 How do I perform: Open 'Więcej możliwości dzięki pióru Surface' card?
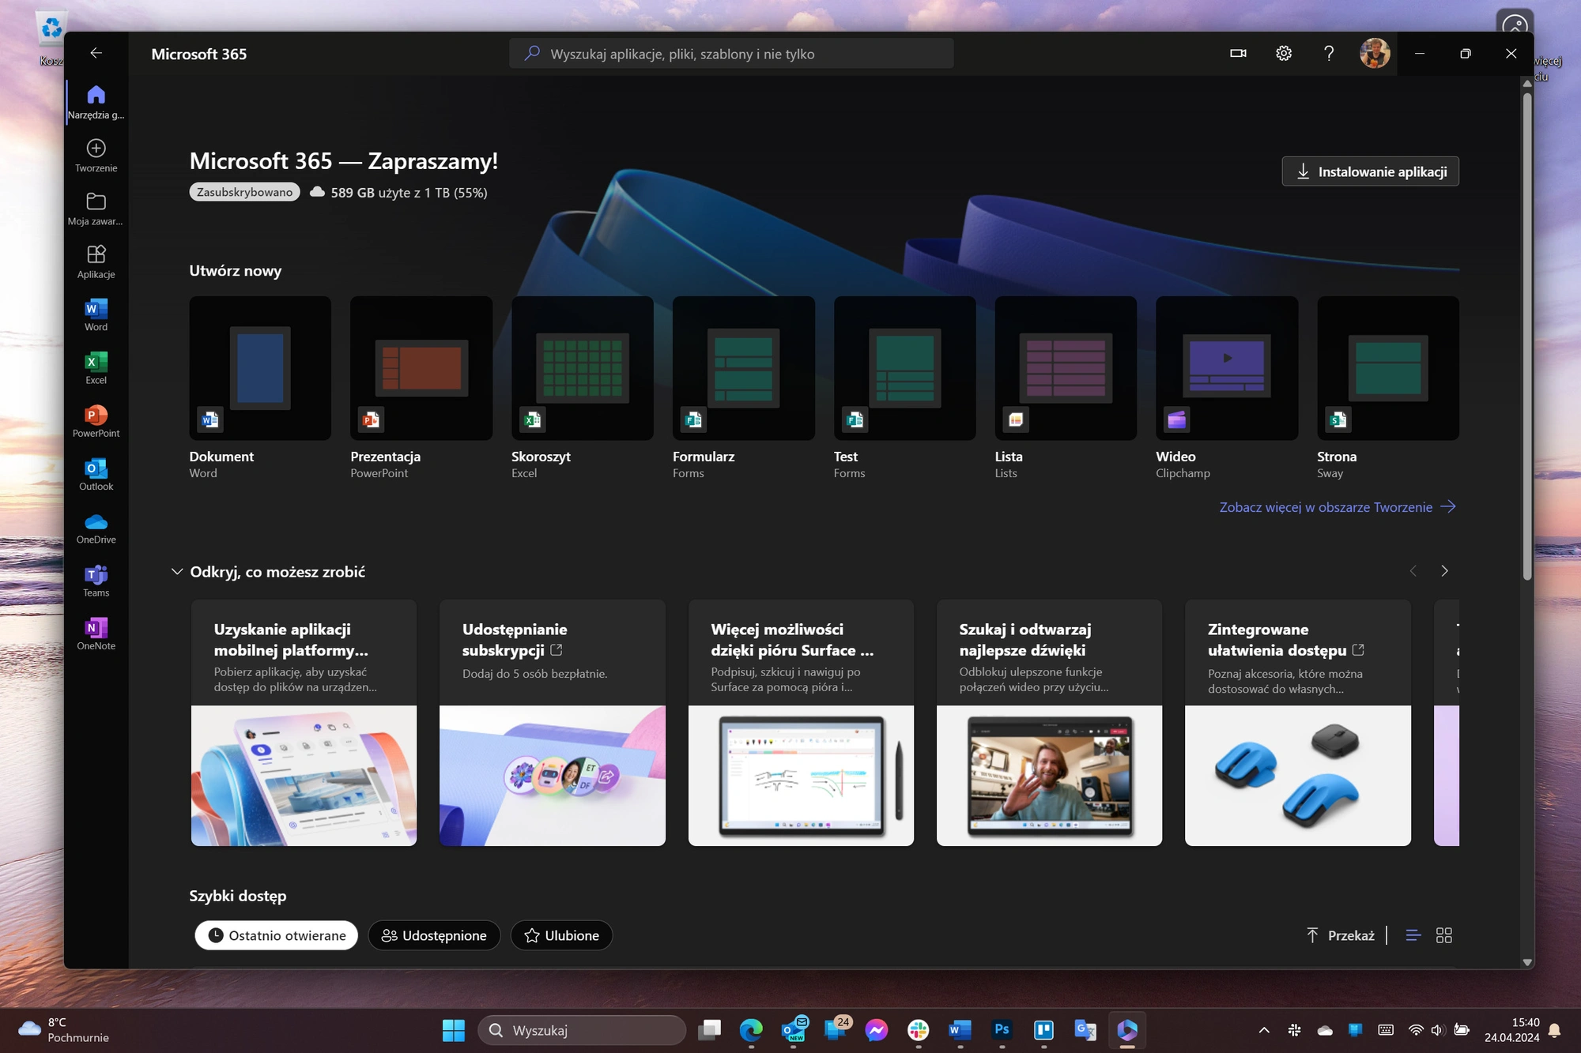(801, 722)
